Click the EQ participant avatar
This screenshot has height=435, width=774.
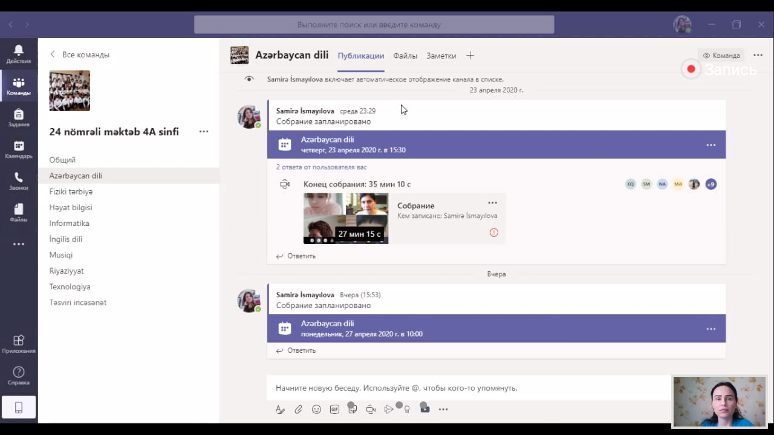631,184
